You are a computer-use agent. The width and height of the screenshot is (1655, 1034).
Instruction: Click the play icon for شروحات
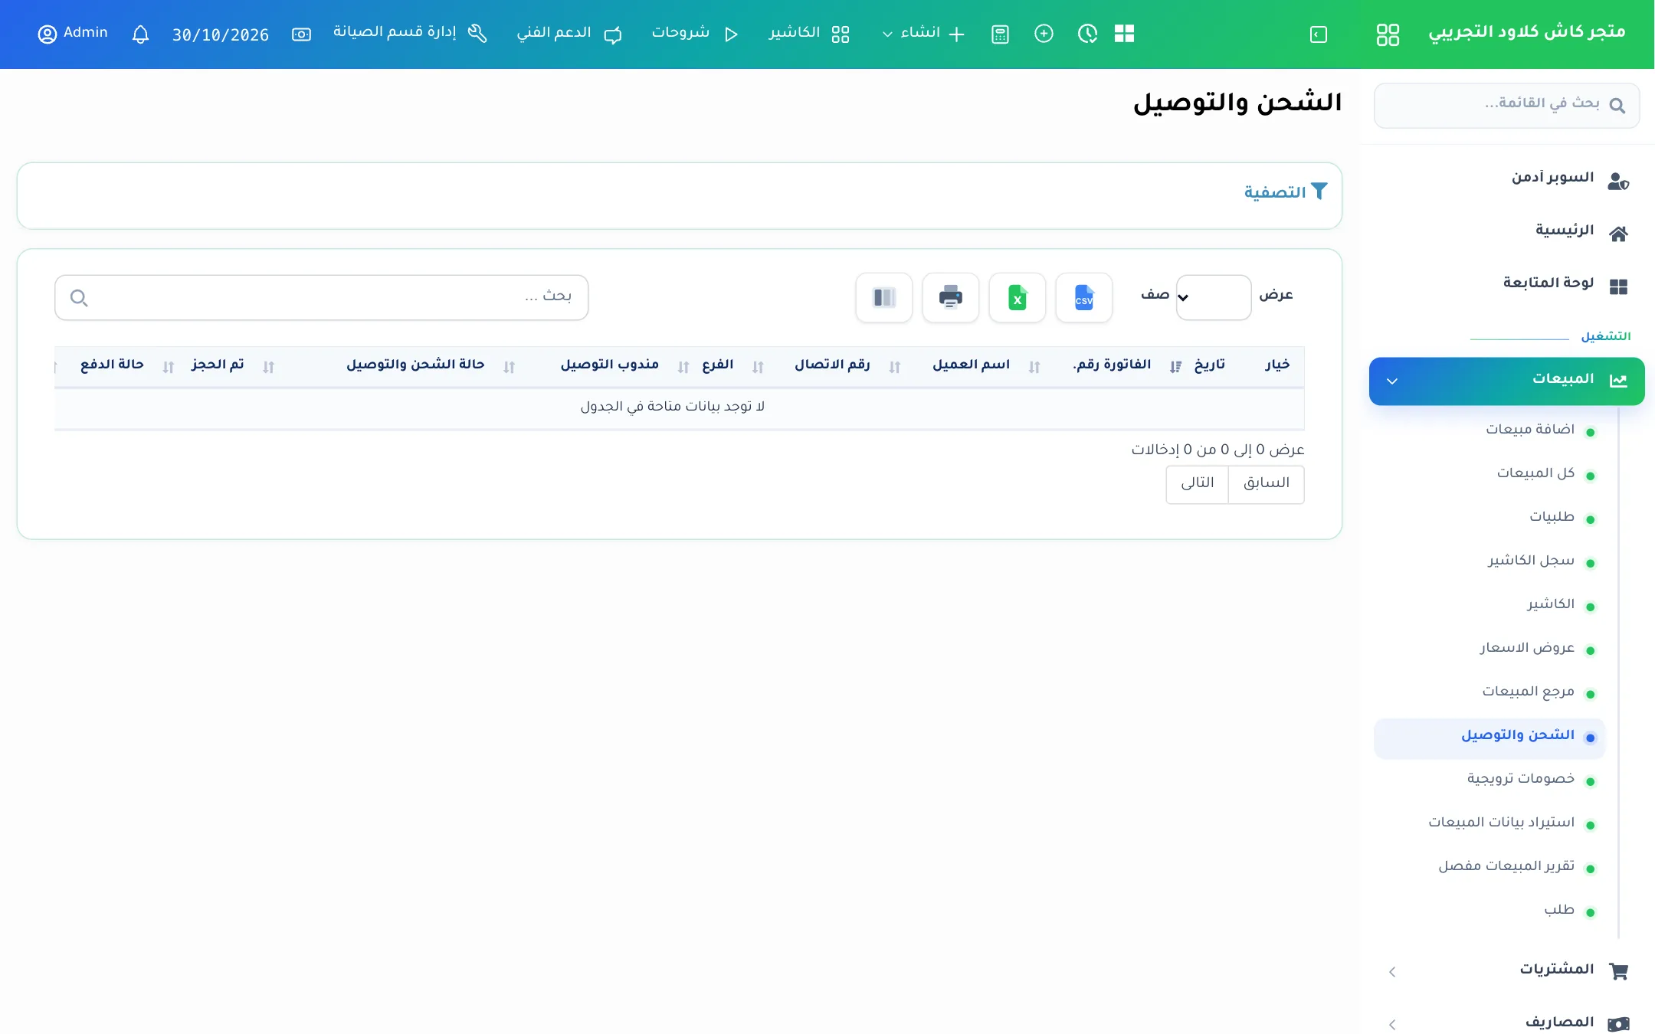coord(731,34)
